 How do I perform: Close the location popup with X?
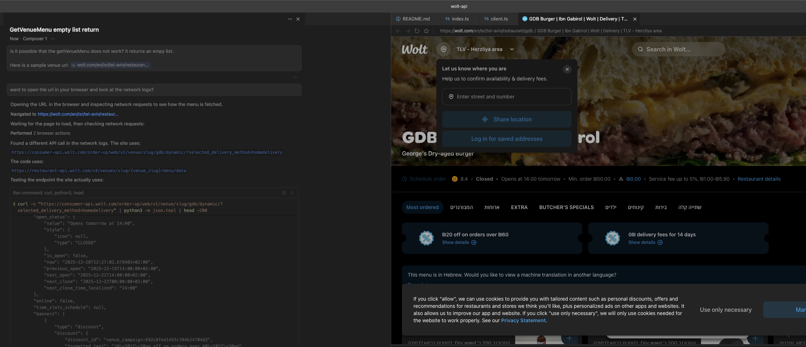(567, 69)
